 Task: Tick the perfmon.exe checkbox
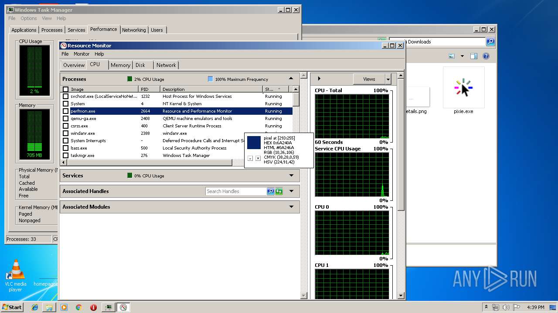click(66, 111)
